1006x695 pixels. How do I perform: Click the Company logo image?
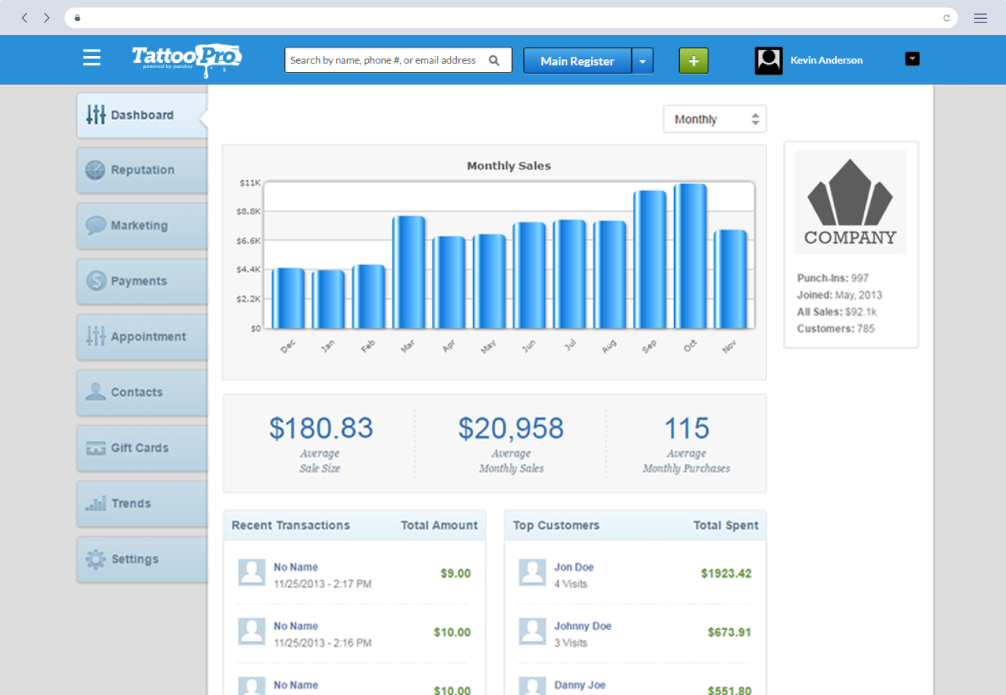[x=850, y=202]
